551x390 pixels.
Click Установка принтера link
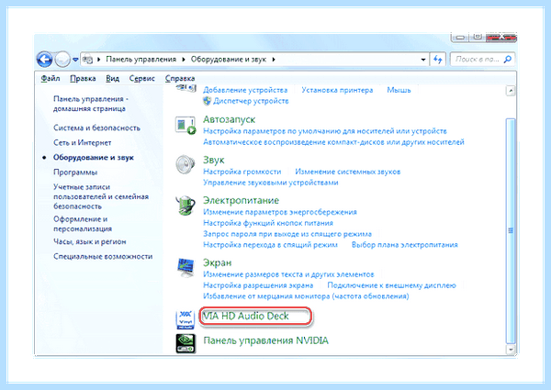[x=337, y=90]
